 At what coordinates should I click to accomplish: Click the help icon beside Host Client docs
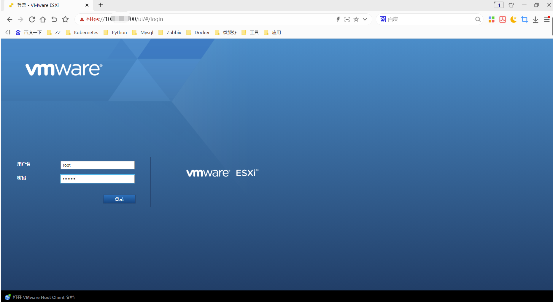click(x=8, y=297)
